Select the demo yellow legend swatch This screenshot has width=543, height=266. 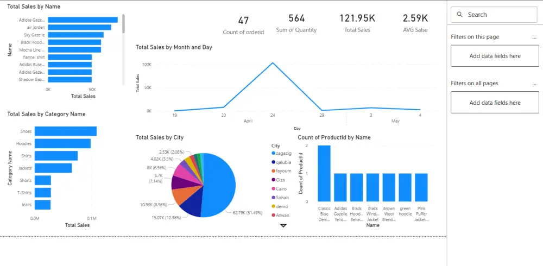[x=274, y=206]
